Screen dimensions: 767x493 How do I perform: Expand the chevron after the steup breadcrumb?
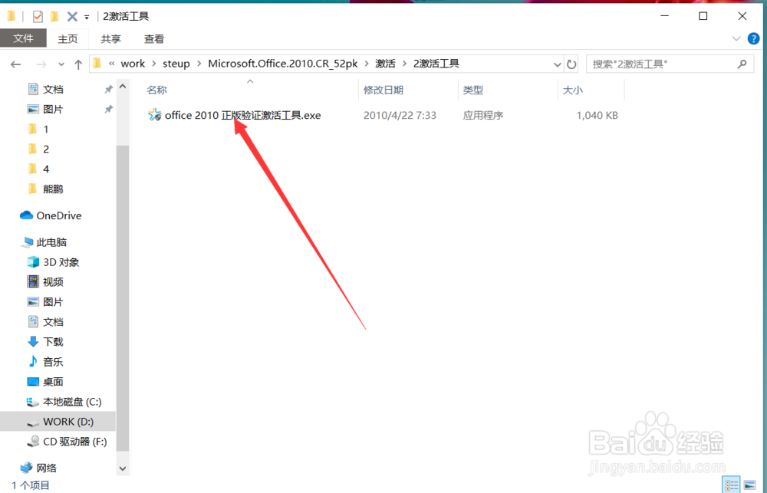199,64
